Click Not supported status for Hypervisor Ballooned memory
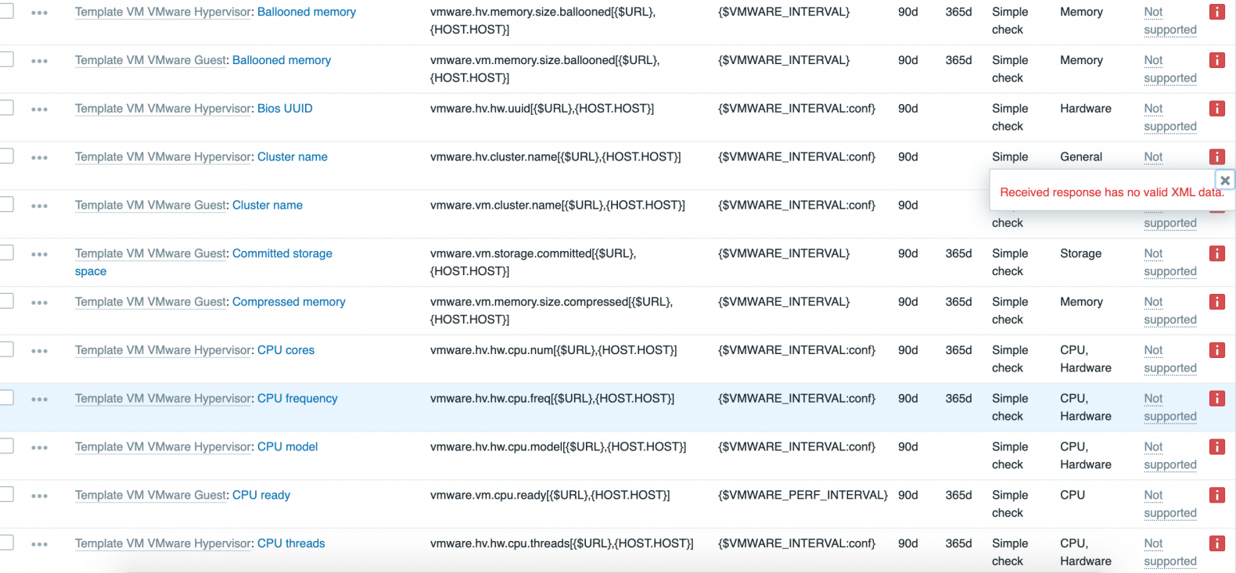The image size is (1236, 573). tap(1170, 21)
